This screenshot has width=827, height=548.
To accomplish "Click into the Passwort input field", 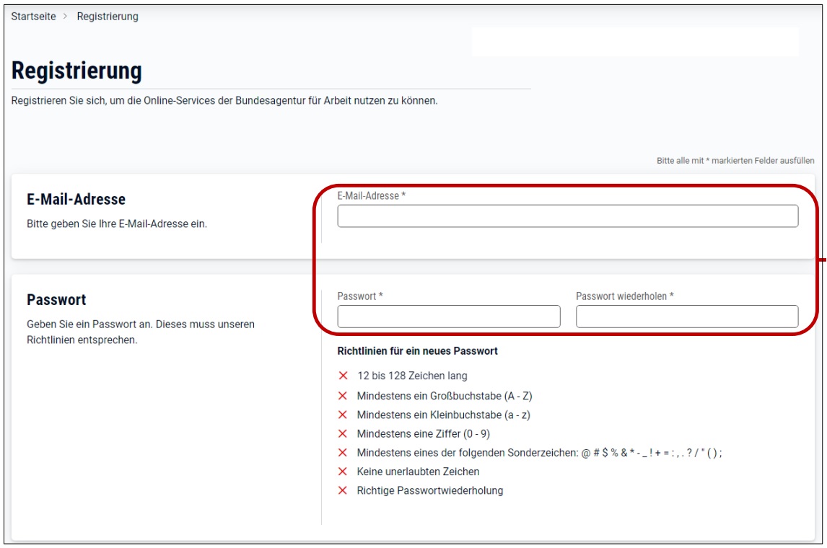I will (448, 317).
